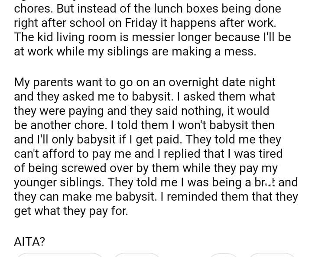The height and width of the screenshot is (257, 312).
Task: Click the line starting "The kid living room"
Action: [x=152, y=37]
